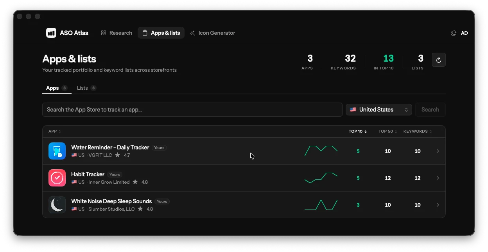Click the White Noise app icon
The height and width of the screenshot is (252, 488).
[57, 205]
